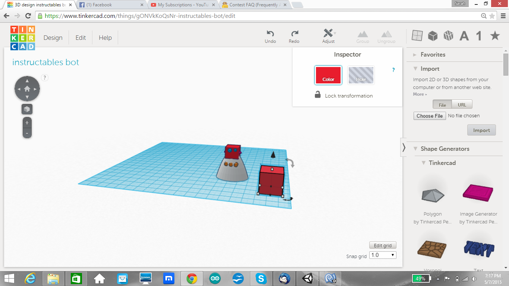Select the striped hole cube icon
This screenshot has width=509, height=286.
pyautogui.click(x=448, y=36)
